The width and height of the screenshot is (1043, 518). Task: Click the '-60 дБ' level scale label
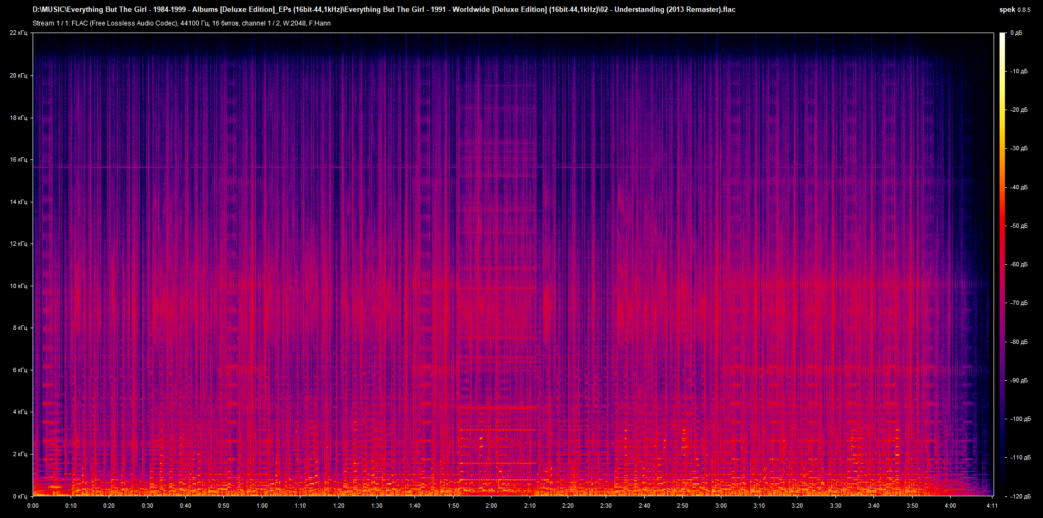tap(1019, 265)
